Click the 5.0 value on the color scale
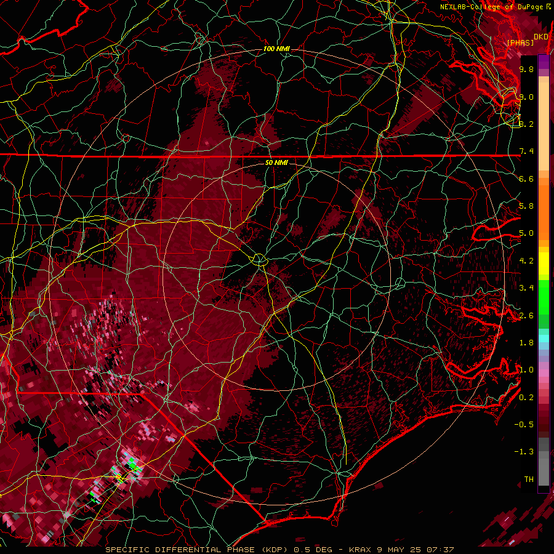The image size is (554, 554). click(x=526, y=233)
